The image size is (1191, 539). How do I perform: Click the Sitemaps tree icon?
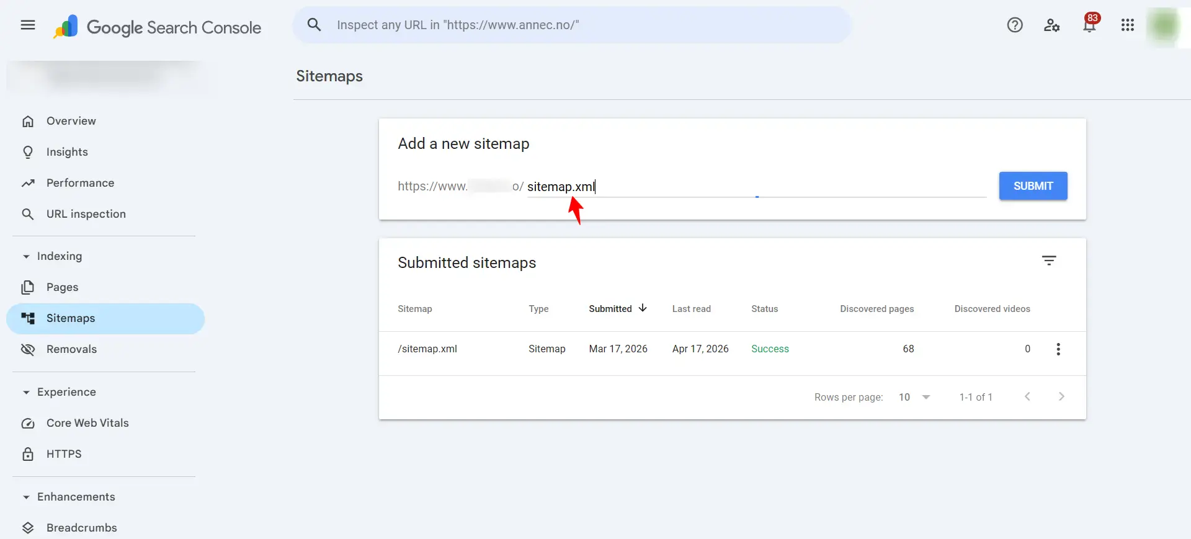(28, 318)
